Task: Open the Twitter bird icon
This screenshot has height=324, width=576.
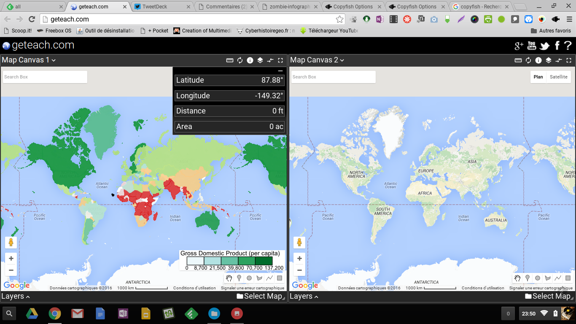Action: [545, 46]
